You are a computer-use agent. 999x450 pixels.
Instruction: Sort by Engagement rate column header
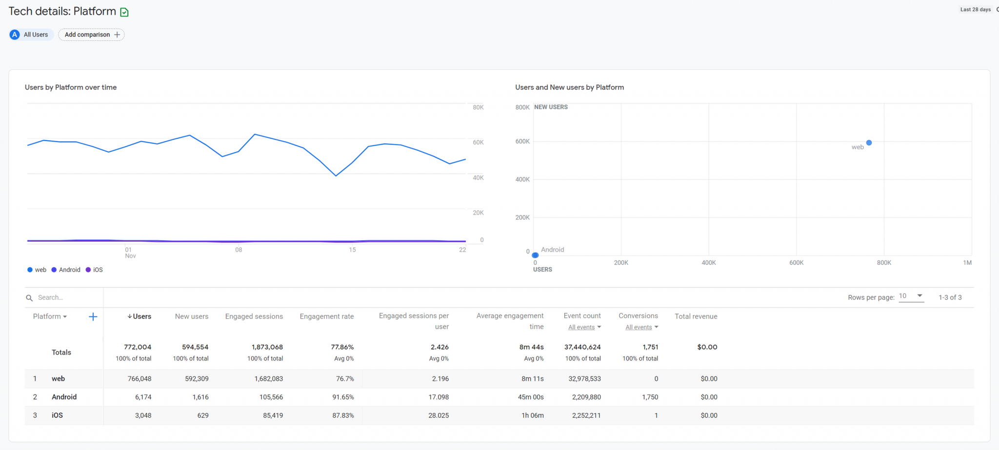tap(326, 317)
